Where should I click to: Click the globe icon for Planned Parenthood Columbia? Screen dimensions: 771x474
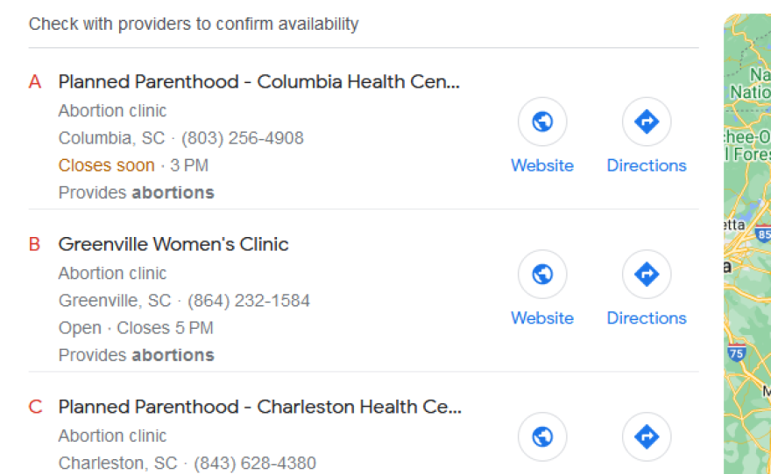coord(542,122)
